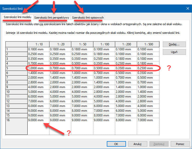Screen dimensions: 192x149
Task: Select line 10 cell under 1 : 20
Action: [x=60, y=92]
